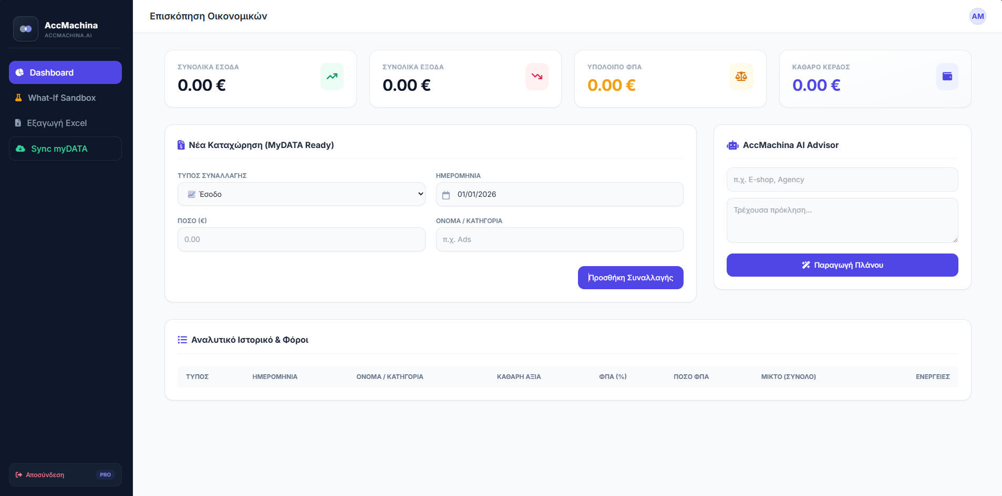Screen dimensions: 1002x496
Task: Click the blue wallet net profit icon
Action: pos(947,77)
